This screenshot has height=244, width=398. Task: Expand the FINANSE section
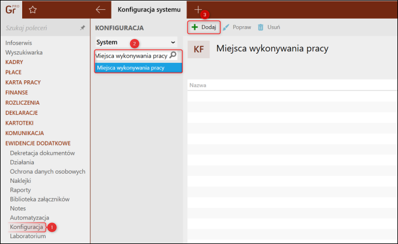(x=17, y=93)
